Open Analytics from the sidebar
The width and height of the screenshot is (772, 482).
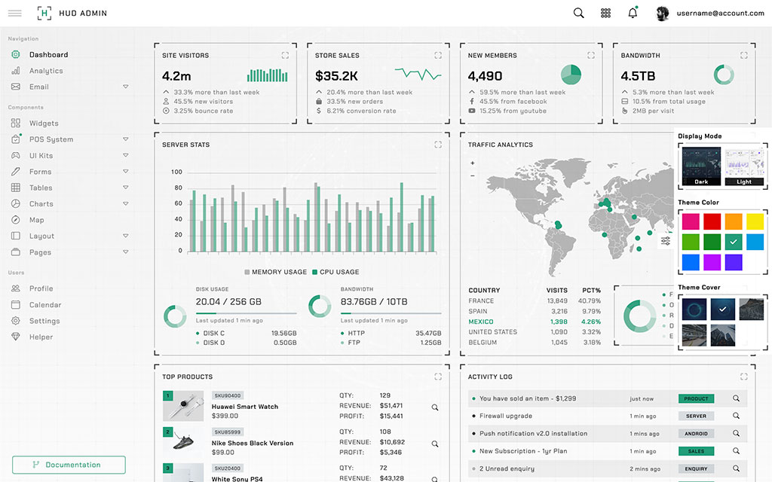tap(46, 71)
